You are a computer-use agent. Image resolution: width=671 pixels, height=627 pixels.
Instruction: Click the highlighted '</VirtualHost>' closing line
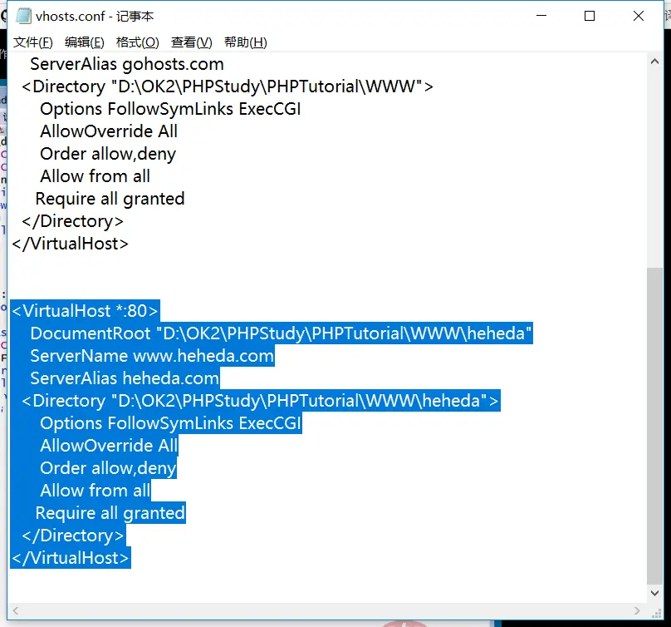71,558
